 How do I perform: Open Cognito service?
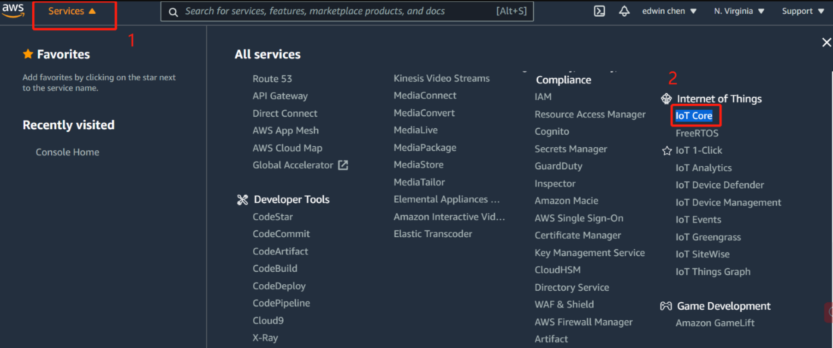pos(552,132)
